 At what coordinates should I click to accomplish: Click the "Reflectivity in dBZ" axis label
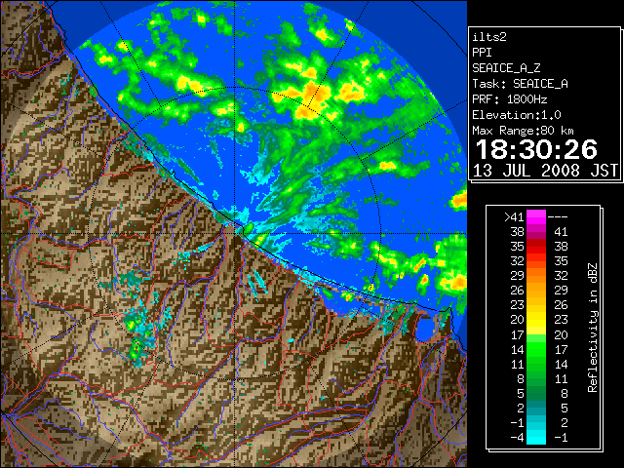click(593, 328)
